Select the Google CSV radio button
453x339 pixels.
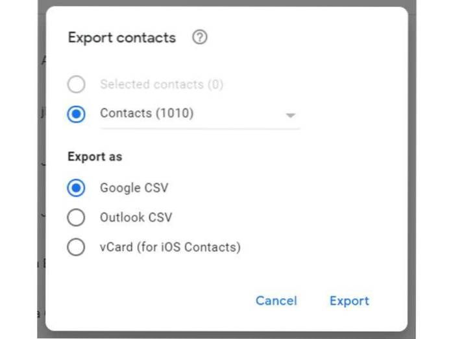[76, 188]
